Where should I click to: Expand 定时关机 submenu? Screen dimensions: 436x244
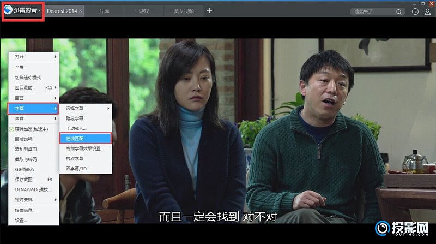coord(34,200)
